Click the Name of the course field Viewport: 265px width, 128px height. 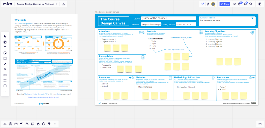click(x=168, y=18)
